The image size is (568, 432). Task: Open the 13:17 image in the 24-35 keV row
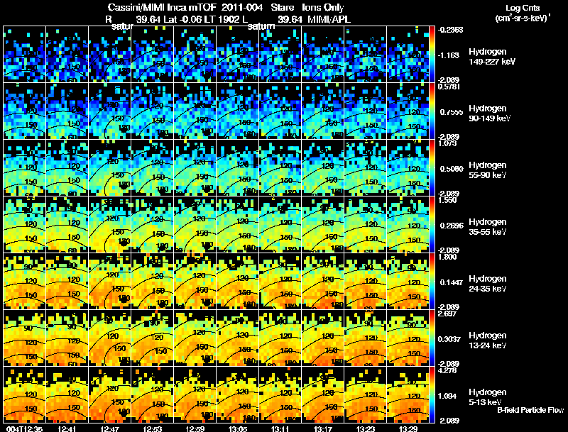[323, 281]
